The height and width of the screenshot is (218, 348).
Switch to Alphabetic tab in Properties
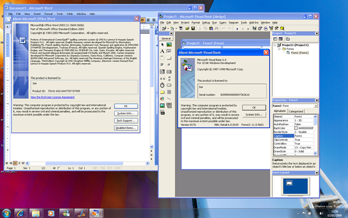click(x=280, y=111)
